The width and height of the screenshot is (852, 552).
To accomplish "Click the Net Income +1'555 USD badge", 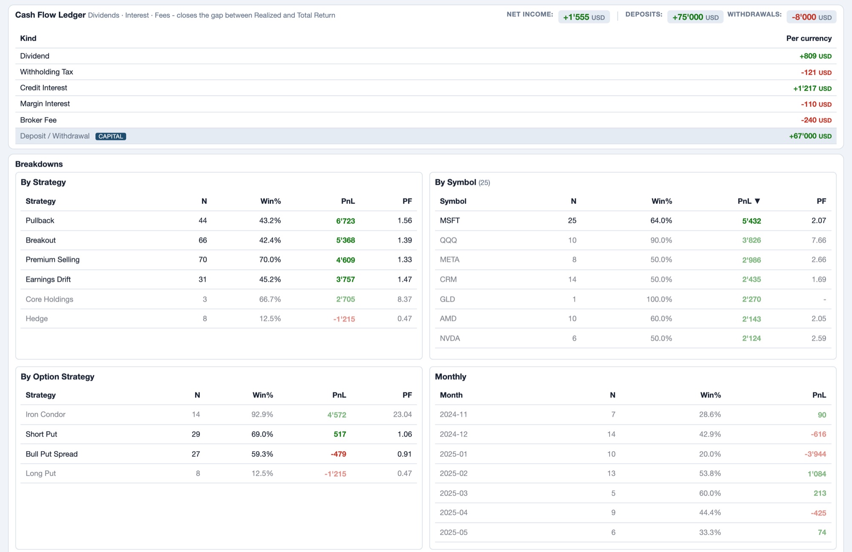I will [x=584, y=17].
